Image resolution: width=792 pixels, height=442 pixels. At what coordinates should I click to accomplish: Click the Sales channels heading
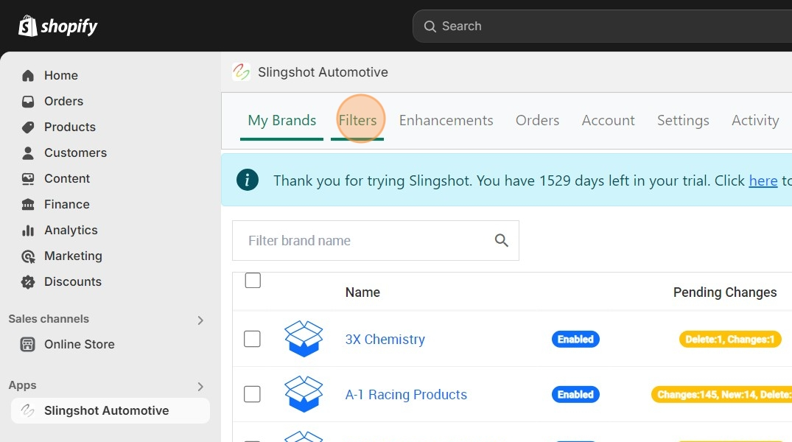[x=49, y=319]
